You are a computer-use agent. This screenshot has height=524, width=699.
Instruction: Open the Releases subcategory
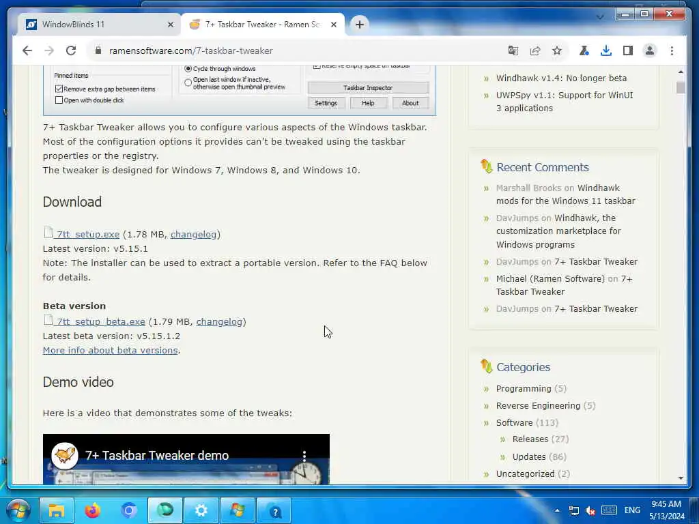tap(530, 439)
